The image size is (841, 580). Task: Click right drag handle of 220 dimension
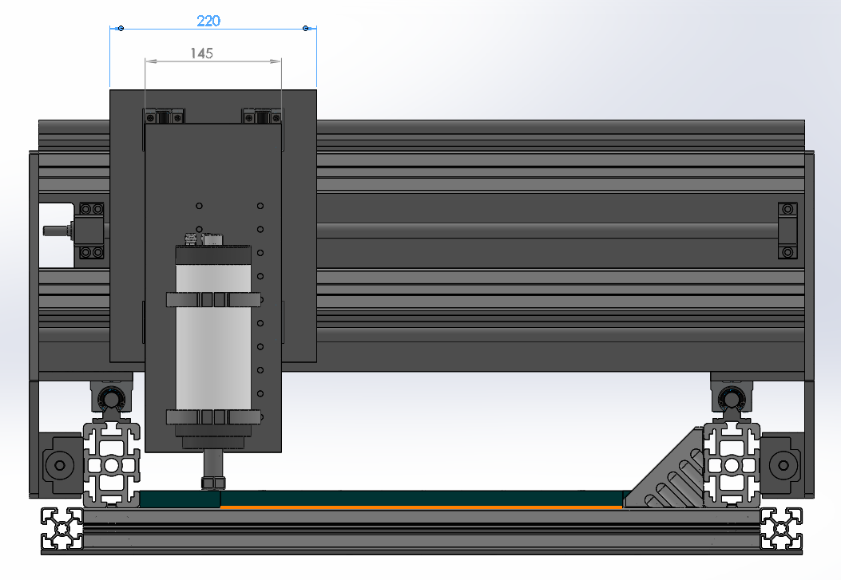[x=306, y=29]
